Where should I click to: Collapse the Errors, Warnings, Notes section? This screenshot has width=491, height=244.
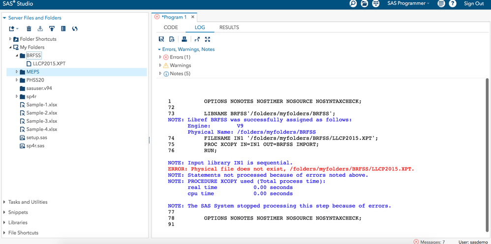159,50
